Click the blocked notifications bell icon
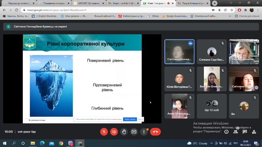Viewport: 262px width, 147px height. (x=220, y=10)
